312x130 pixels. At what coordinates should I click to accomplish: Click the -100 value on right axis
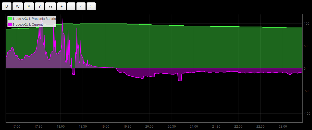[x=306, y=113]
